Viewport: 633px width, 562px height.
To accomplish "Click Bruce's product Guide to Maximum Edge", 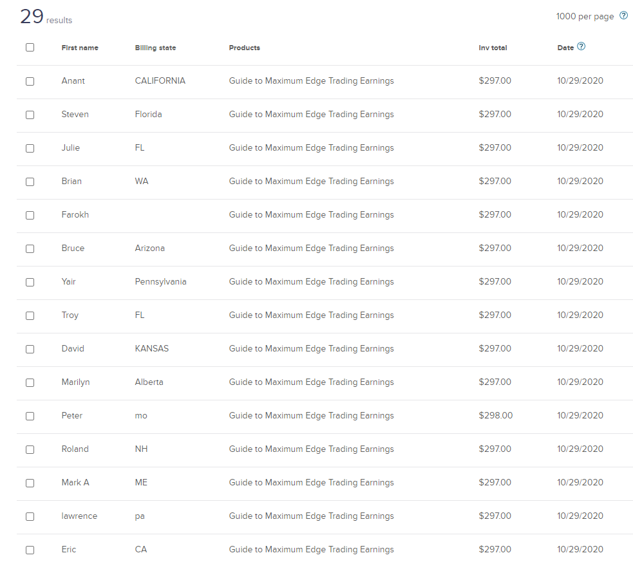I will coord(311,248).
